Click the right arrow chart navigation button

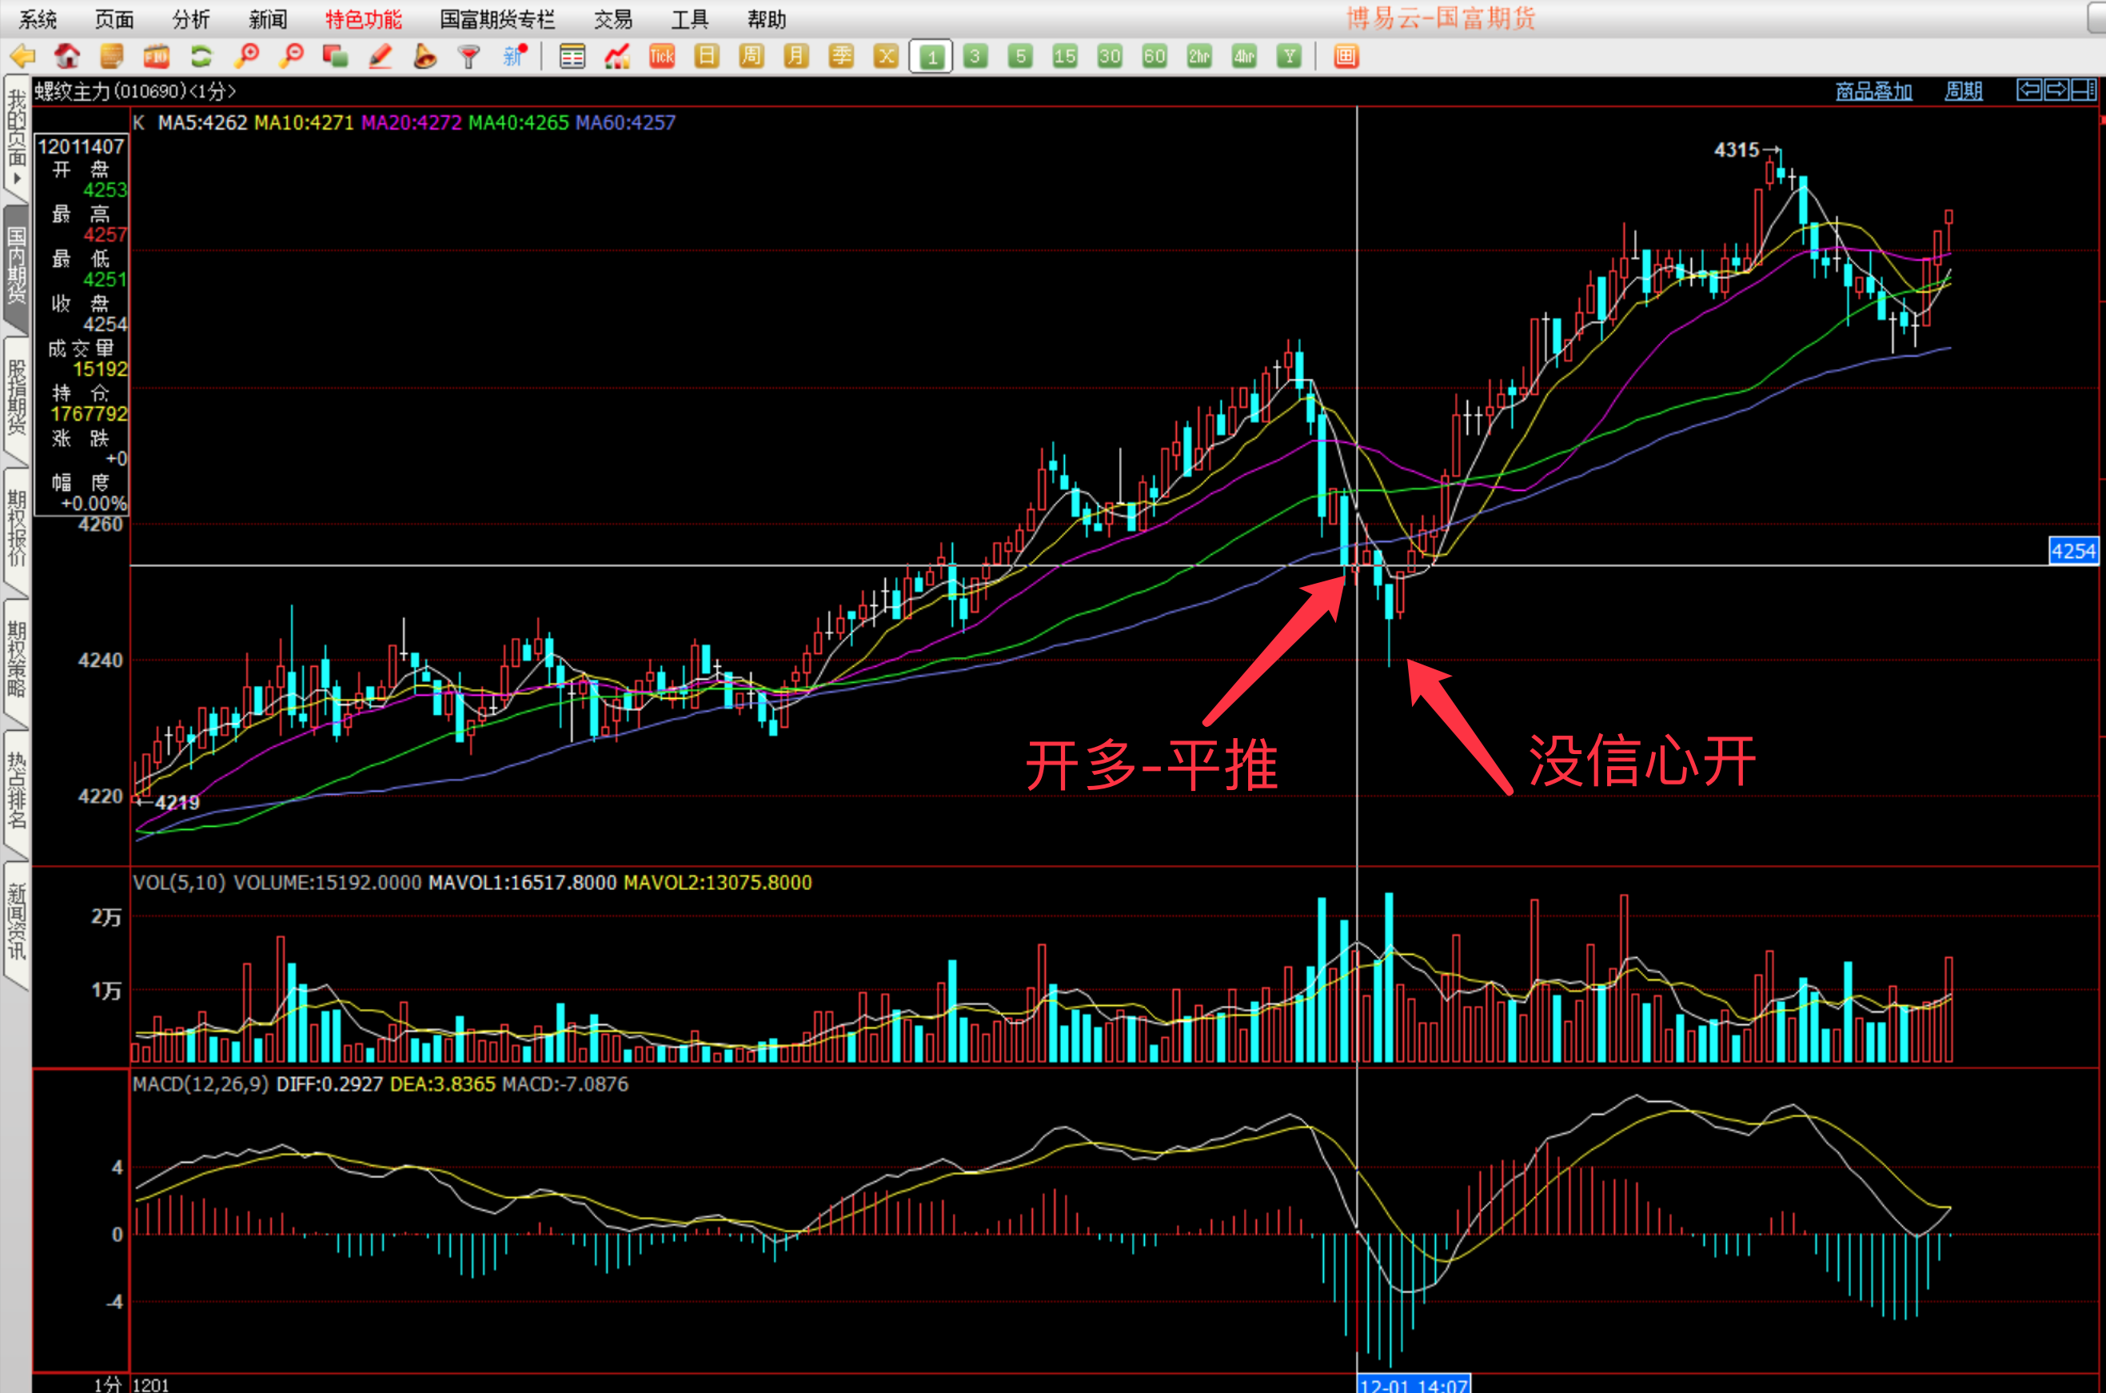point(2056,90)
